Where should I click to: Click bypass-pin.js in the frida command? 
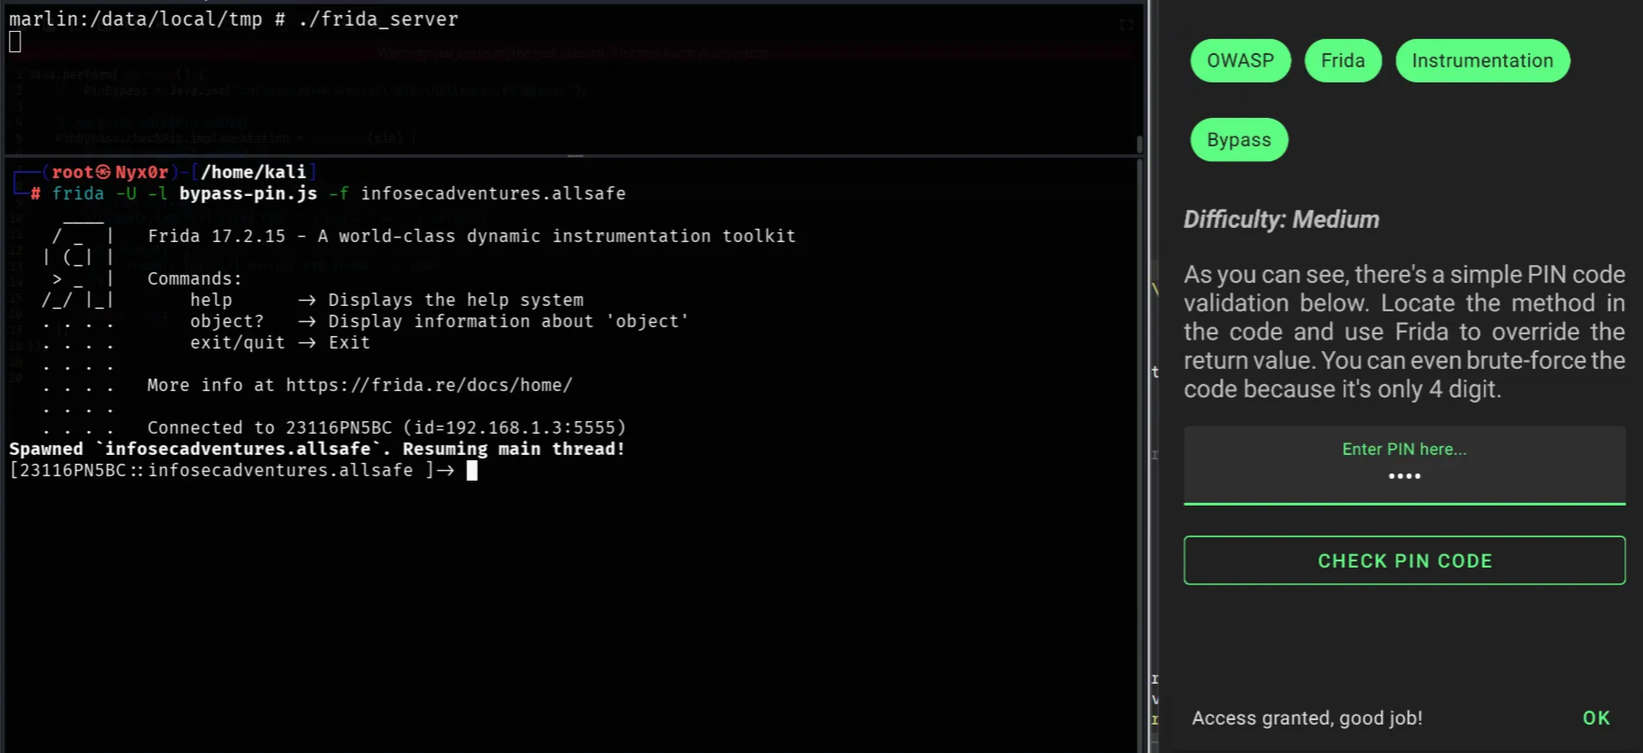[x=248, y=193]
